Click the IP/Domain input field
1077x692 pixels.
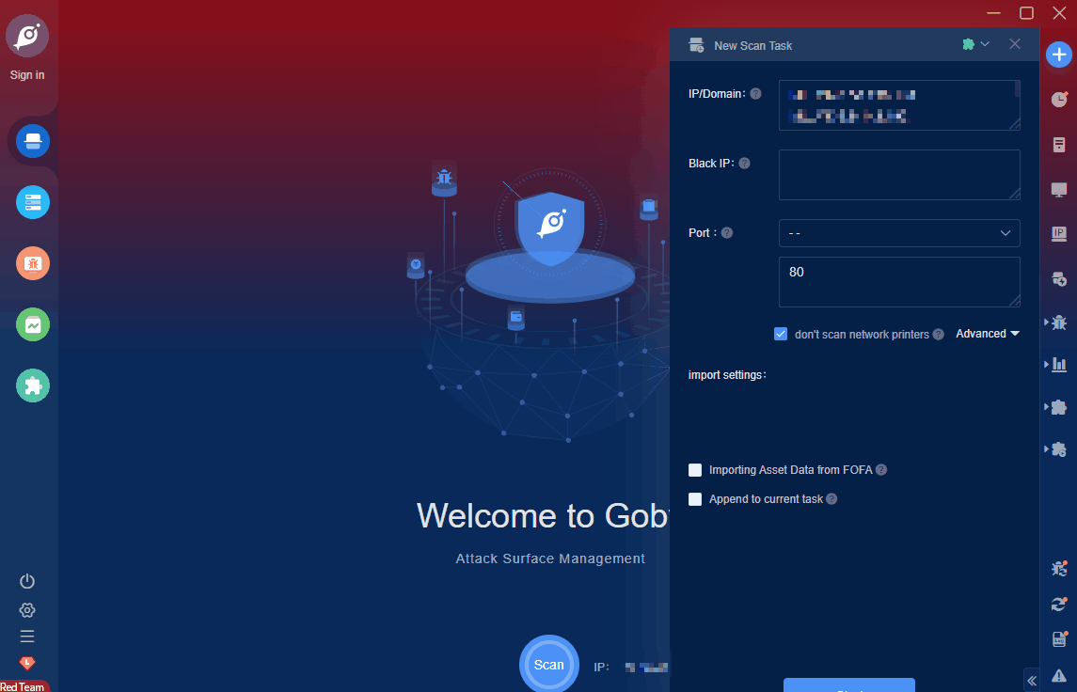[899, 105]
